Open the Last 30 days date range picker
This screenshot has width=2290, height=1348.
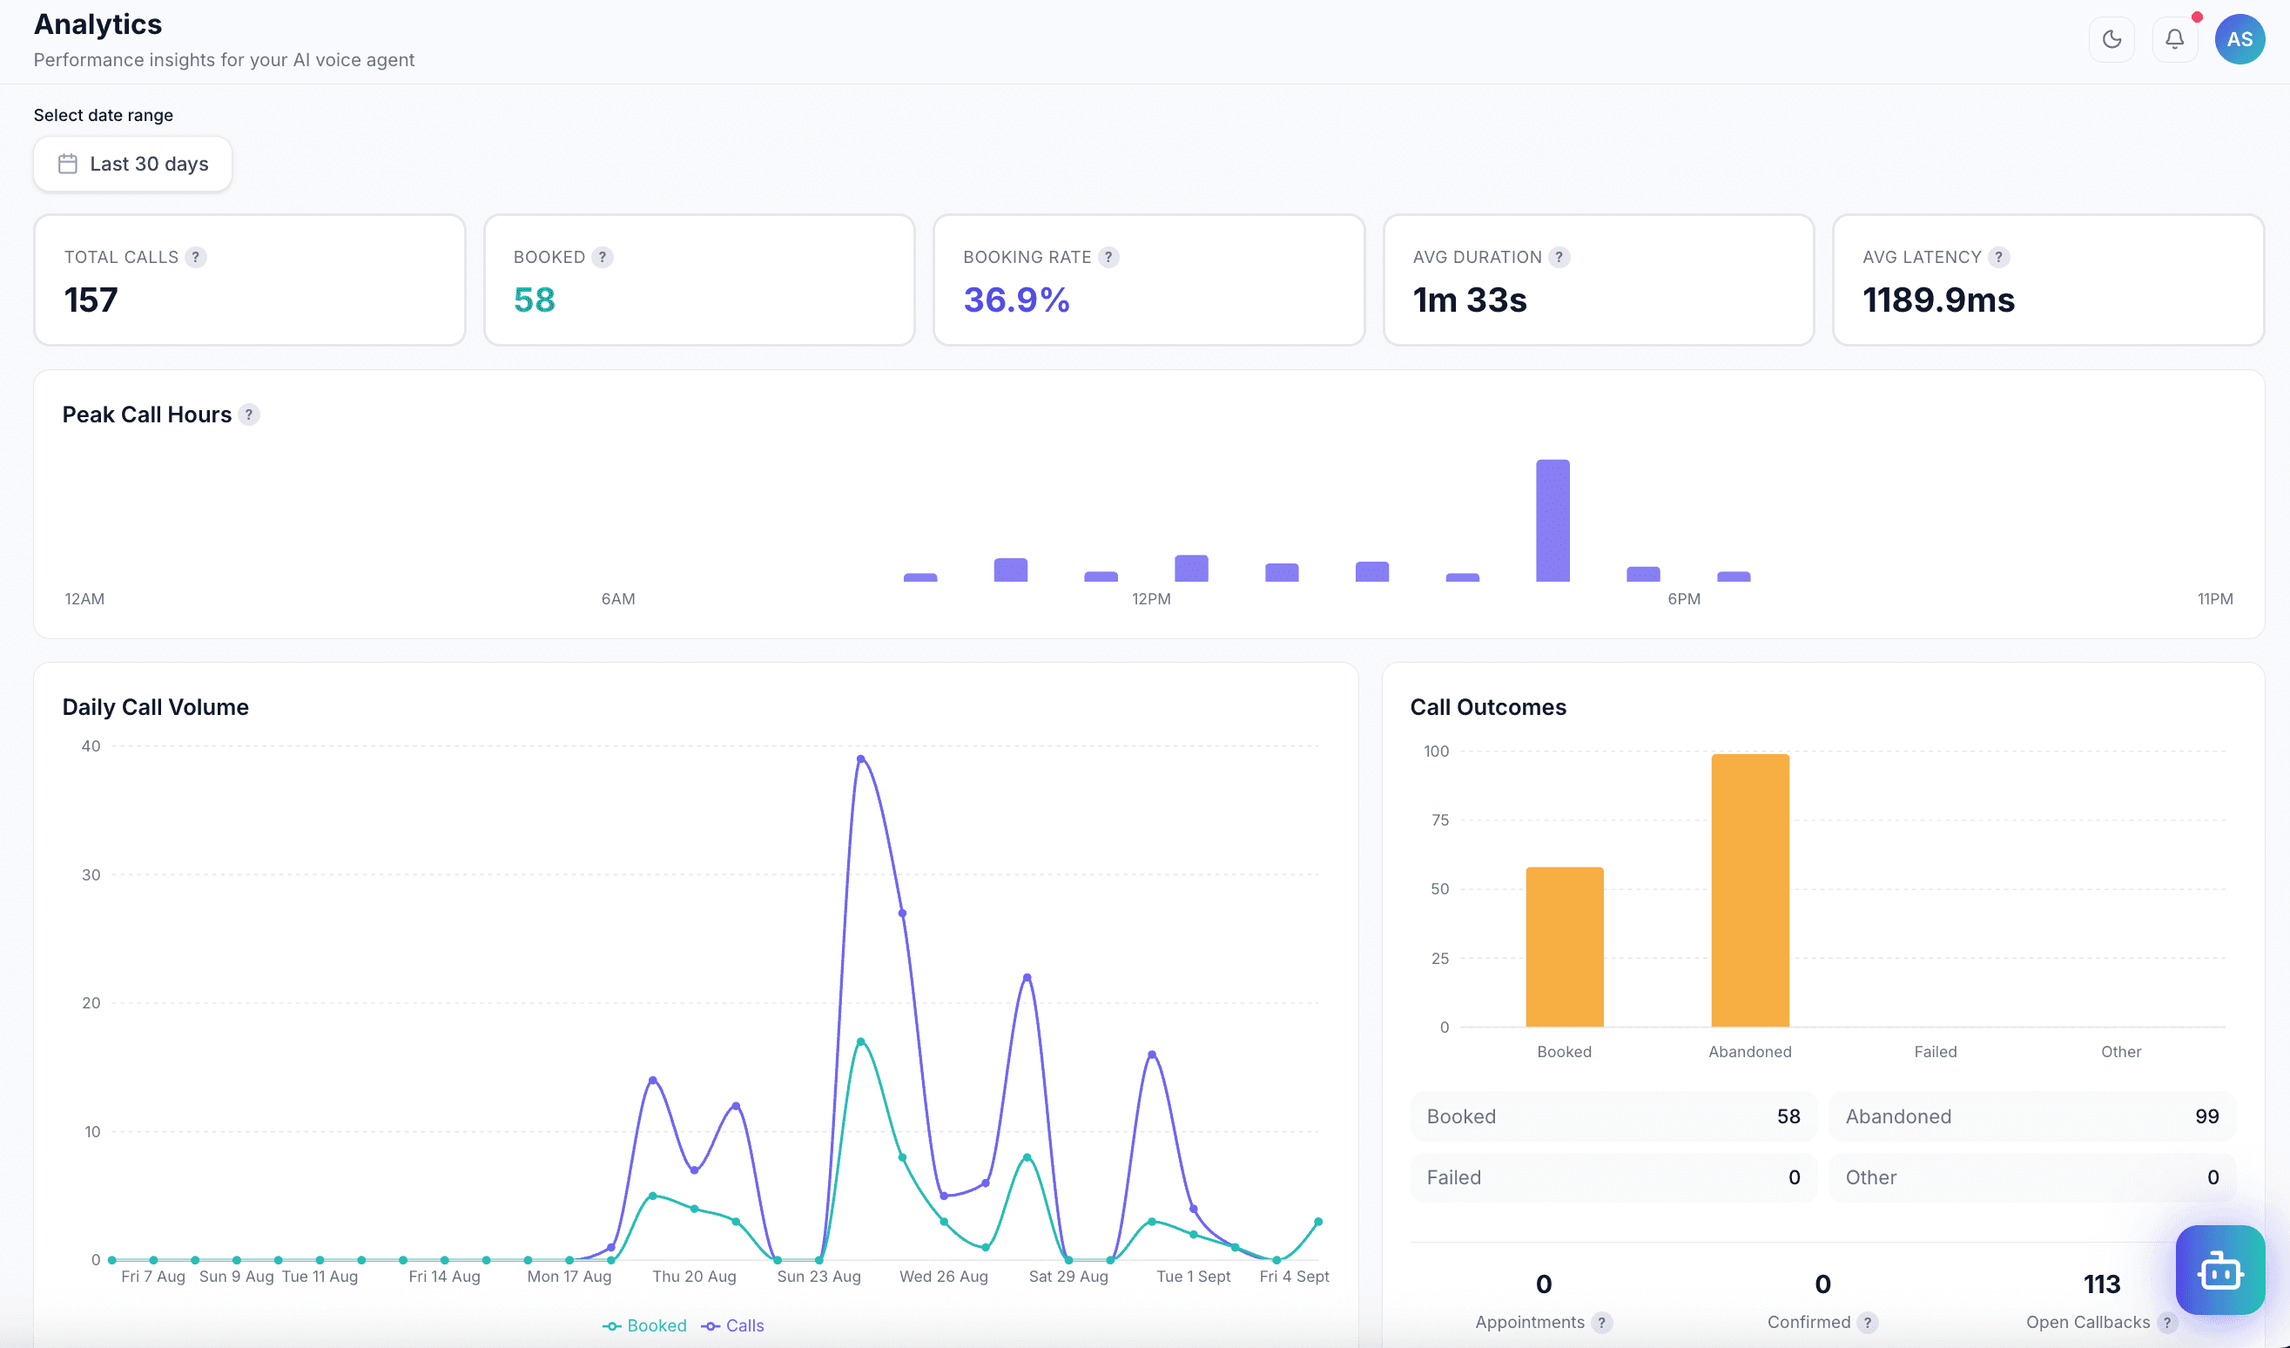pos(132,164)
